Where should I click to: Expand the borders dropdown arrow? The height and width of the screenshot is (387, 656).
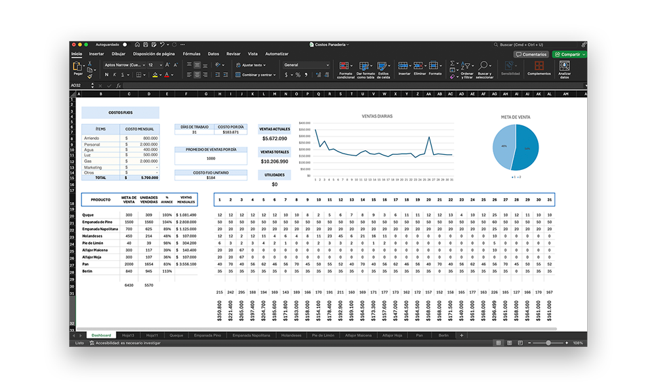(144, 75)
